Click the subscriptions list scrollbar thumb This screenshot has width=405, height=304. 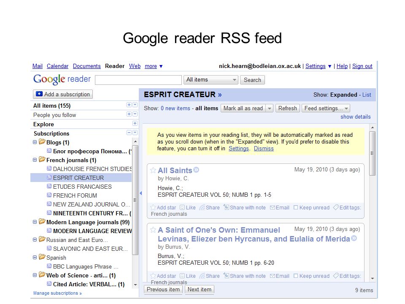pos(135,200)
